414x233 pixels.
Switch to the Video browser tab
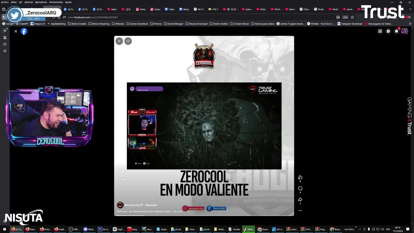point(170,9)
